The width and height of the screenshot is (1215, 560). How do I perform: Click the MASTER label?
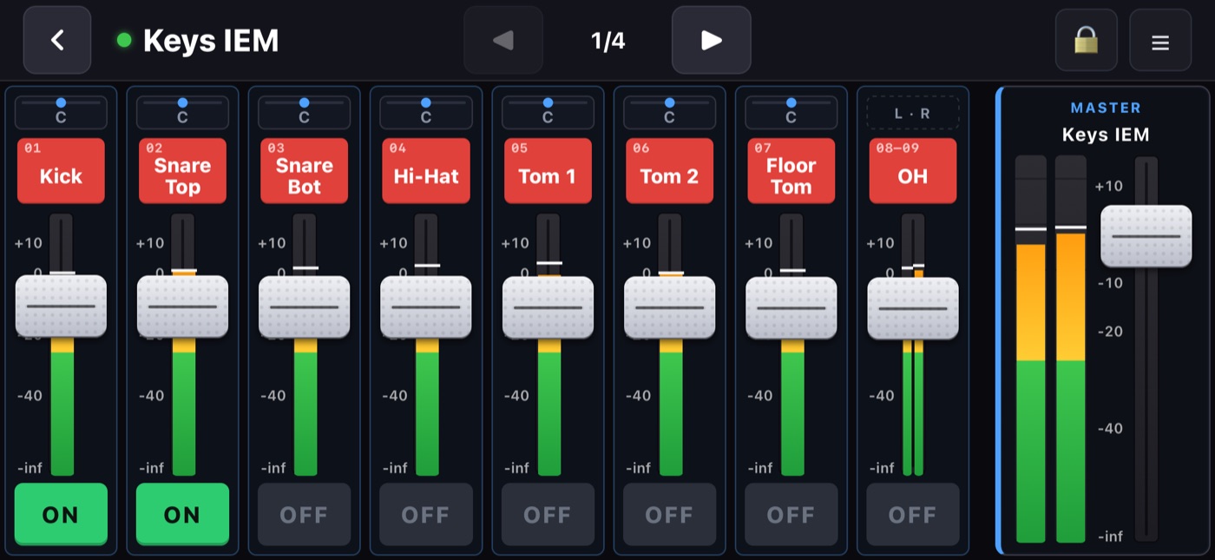click(x=1106, y=108)
